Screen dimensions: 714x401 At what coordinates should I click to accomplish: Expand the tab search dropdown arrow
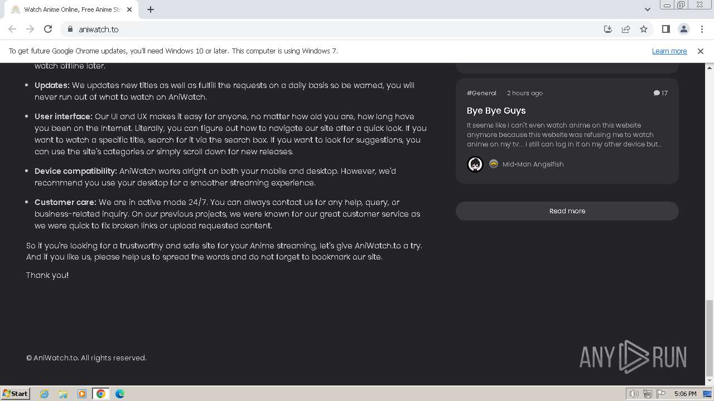tap(647, 9)
